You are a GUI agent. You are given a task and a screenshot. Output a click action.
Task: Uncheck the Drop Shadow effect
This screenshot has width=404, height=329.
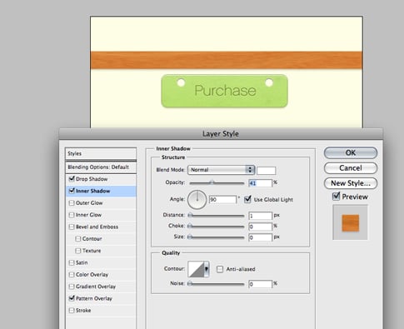click(72, 179)
